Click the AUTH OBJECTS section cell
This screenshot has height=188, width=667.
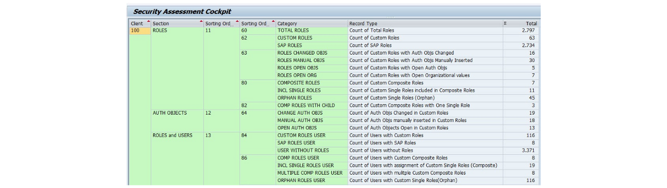click(177, 113)
